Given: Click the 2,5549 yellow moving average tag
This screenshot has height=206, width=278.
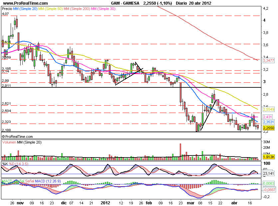Looking at the screenshot, I should tap(268, 109).
